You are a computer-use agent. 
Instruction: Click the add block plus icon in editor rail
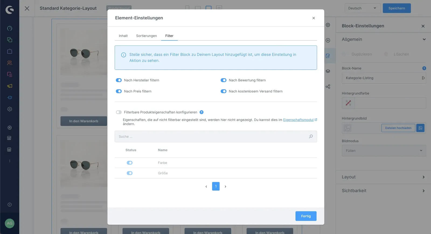pyautogui.click(x=328, y=40)
